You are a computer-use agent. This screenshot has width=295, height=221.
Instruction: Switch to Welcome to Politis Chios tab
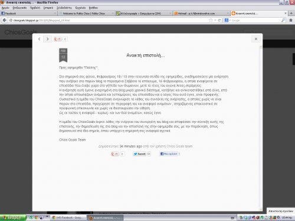86,14
